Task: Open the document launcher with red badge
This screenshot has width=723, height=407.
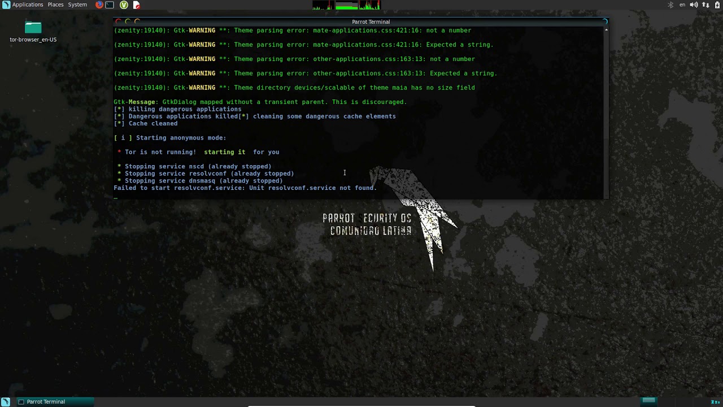Action: pos(136,5)
